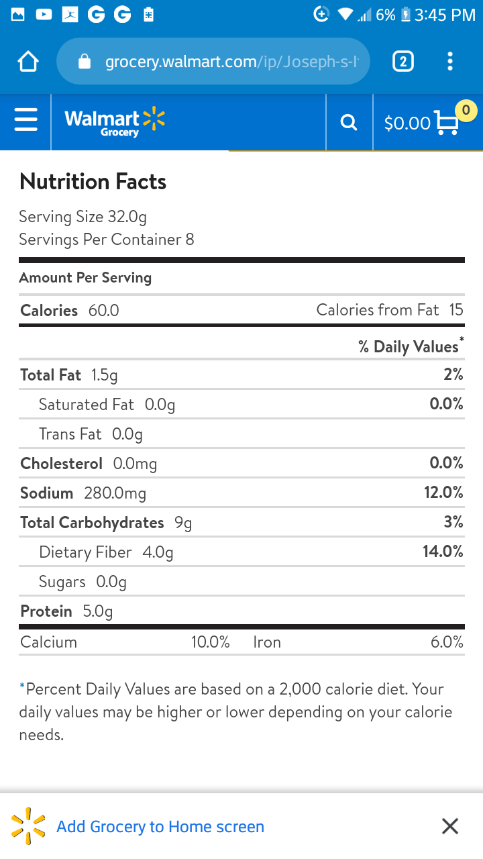The width and height of the screenshot is (483, 859).
Task: Select the grocery.walmart.com address bar
Action: point(213,62)
